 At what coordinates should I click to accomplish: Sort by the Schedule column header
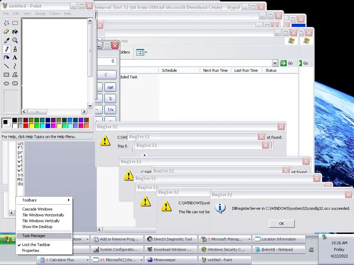coord(179,70)
